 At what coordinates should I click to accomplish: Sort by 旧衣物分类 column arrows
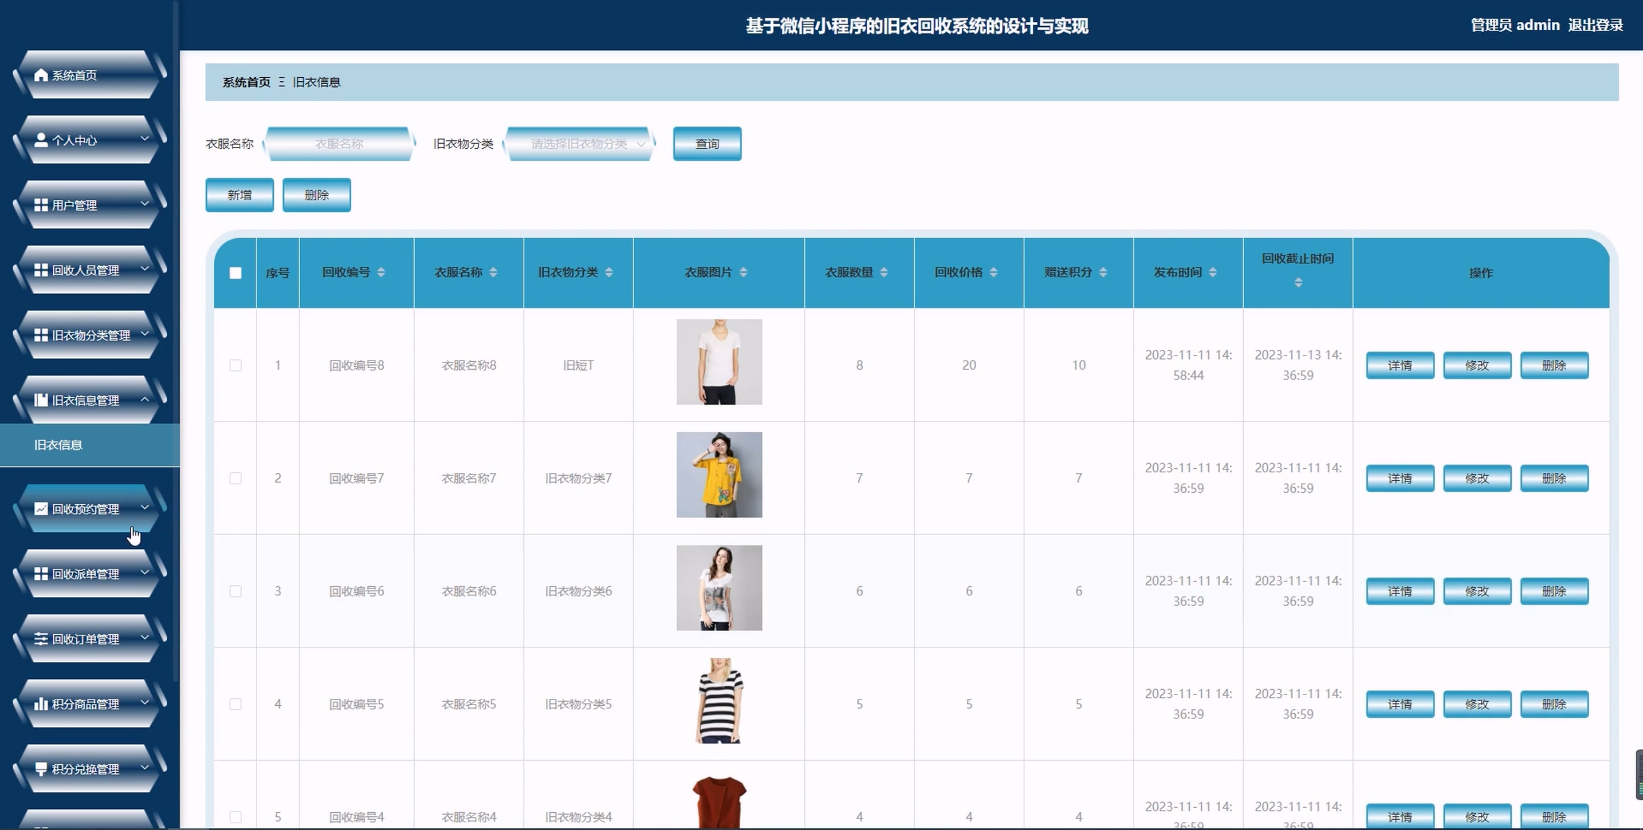point(609,272)
